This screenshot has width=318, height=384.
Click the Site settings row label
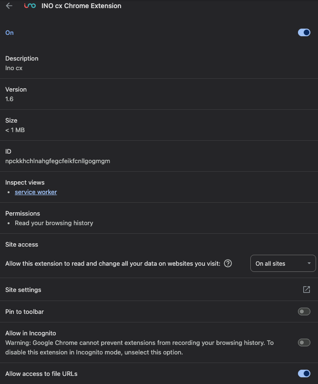click(23, 290)
